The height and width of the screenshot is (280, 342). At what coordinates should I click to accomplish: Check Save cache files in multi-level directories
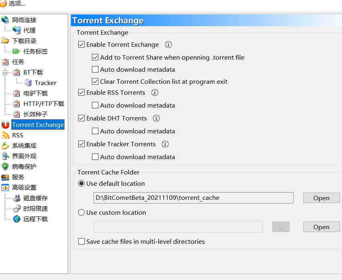tap(81, 241)
